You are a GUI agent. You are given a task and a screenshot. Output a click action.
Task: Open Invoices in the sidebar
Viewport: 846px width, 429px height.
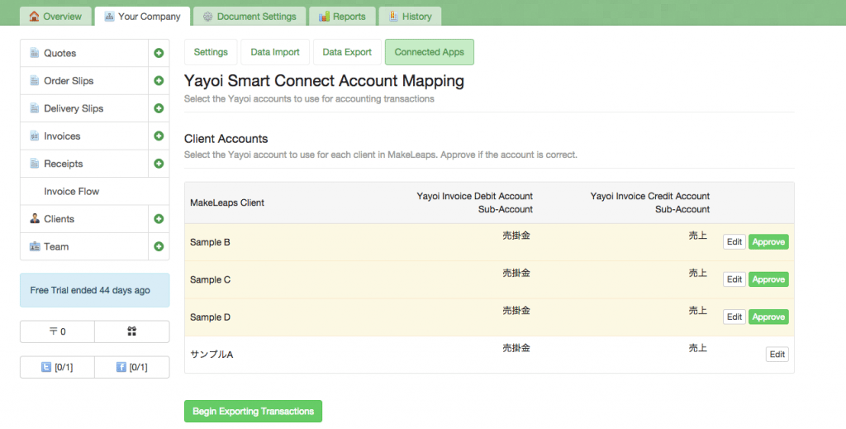[84, 136]
